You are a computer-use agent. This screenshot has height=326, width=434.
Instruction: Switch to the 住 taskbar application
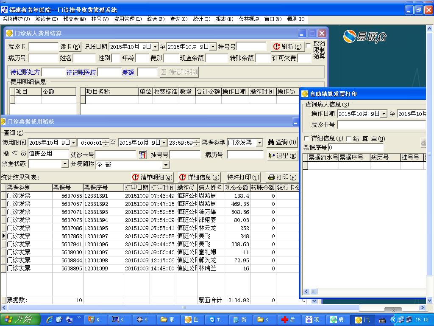coord(192,320)
